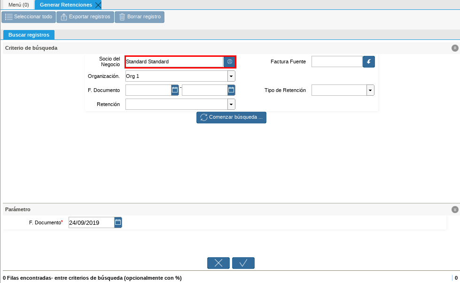
Task: Open calendar for start F. Documento criterion
Action: click(x=175, y=90)
